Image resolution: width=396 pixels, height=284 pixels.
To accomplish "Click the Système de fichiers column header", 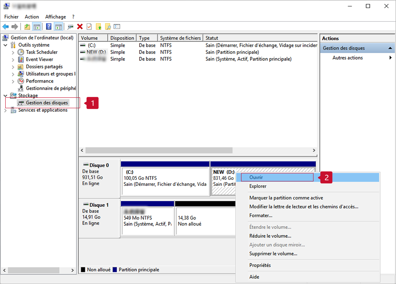I will click(180, 38).
